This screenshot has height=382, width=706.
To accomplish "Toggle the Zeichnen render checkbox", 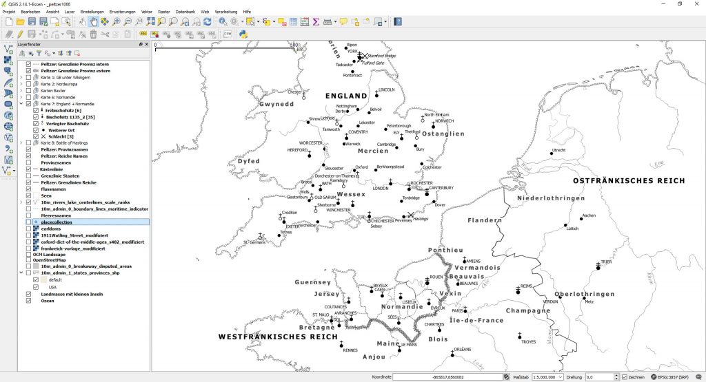I will coord(625,377).
